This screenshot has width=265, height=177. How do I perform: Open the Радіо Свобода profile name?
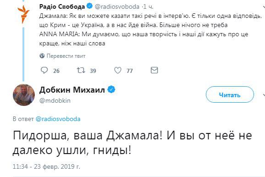pos(62,7)
